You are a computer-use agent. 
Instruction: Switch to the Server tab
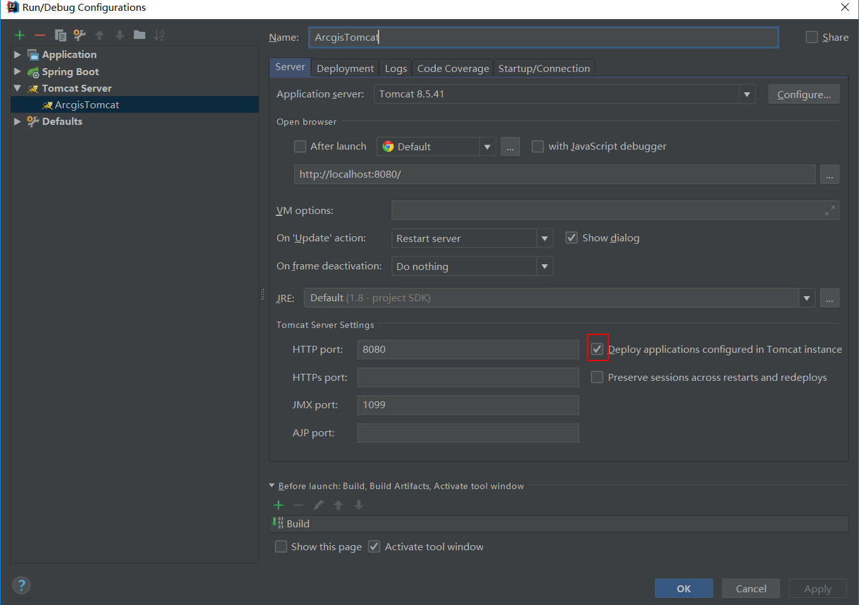click(290, 67)
